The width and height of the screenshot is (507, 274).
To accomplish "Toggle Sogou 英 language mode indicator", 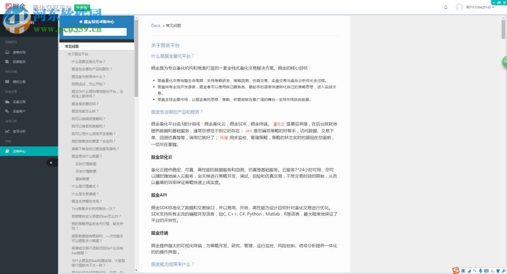I will (x=463, y=271).
